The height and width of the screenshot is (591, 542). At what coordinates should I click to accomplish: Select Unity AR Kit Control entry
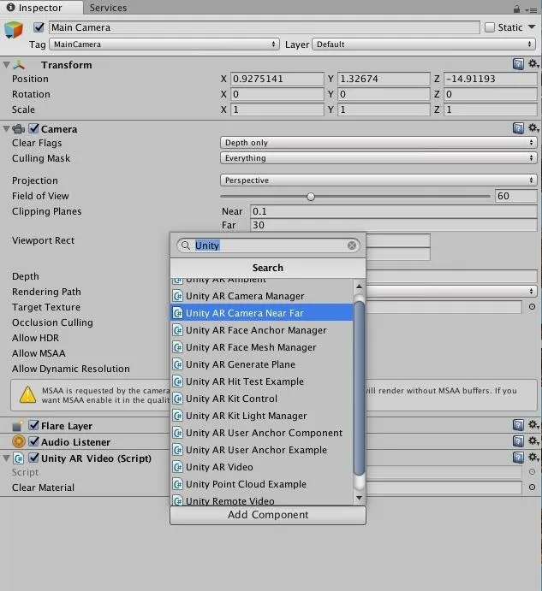click(x=261, y=399)
